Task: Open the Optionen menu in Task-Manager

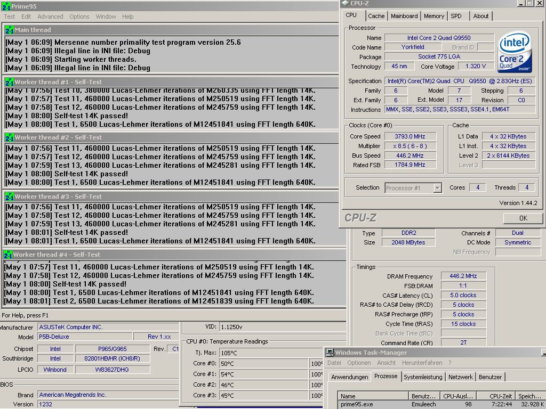Action: pyautogui.click(x=359, y=363)
